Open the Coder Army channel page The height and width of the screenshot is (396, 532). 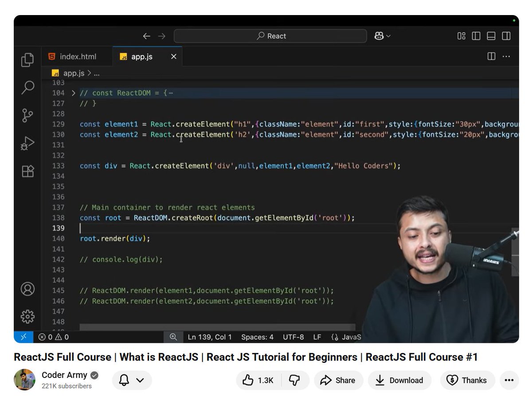(x=65, y=375)
